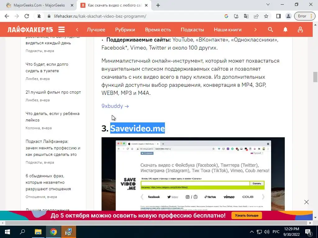Open the Время есть menu item
The height and width of the screenshot is (238, 318).
(x=158, y=30)
